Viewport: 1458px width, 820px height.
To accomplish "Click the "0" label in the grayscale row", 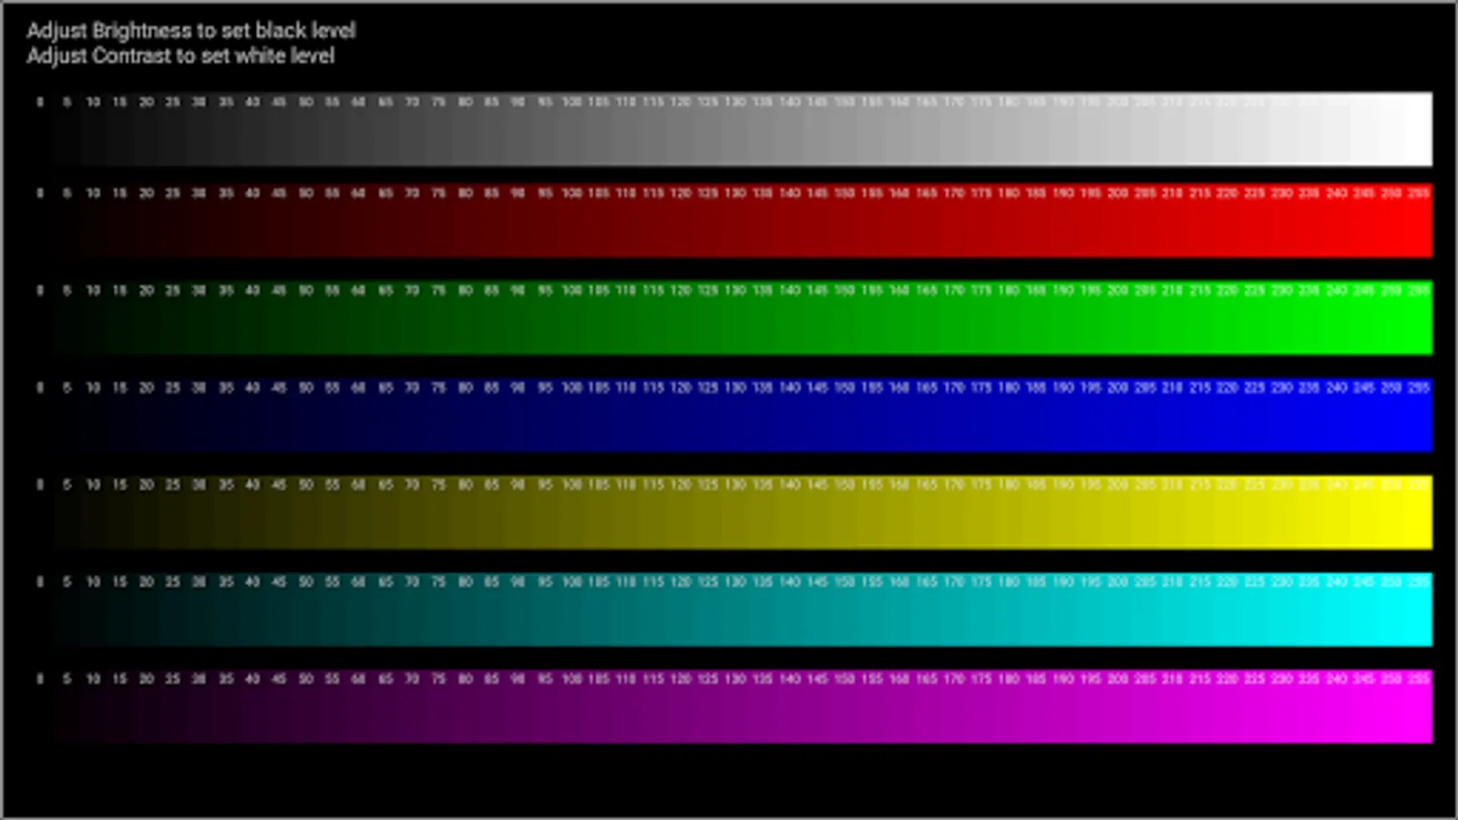I will pos(39,102).
